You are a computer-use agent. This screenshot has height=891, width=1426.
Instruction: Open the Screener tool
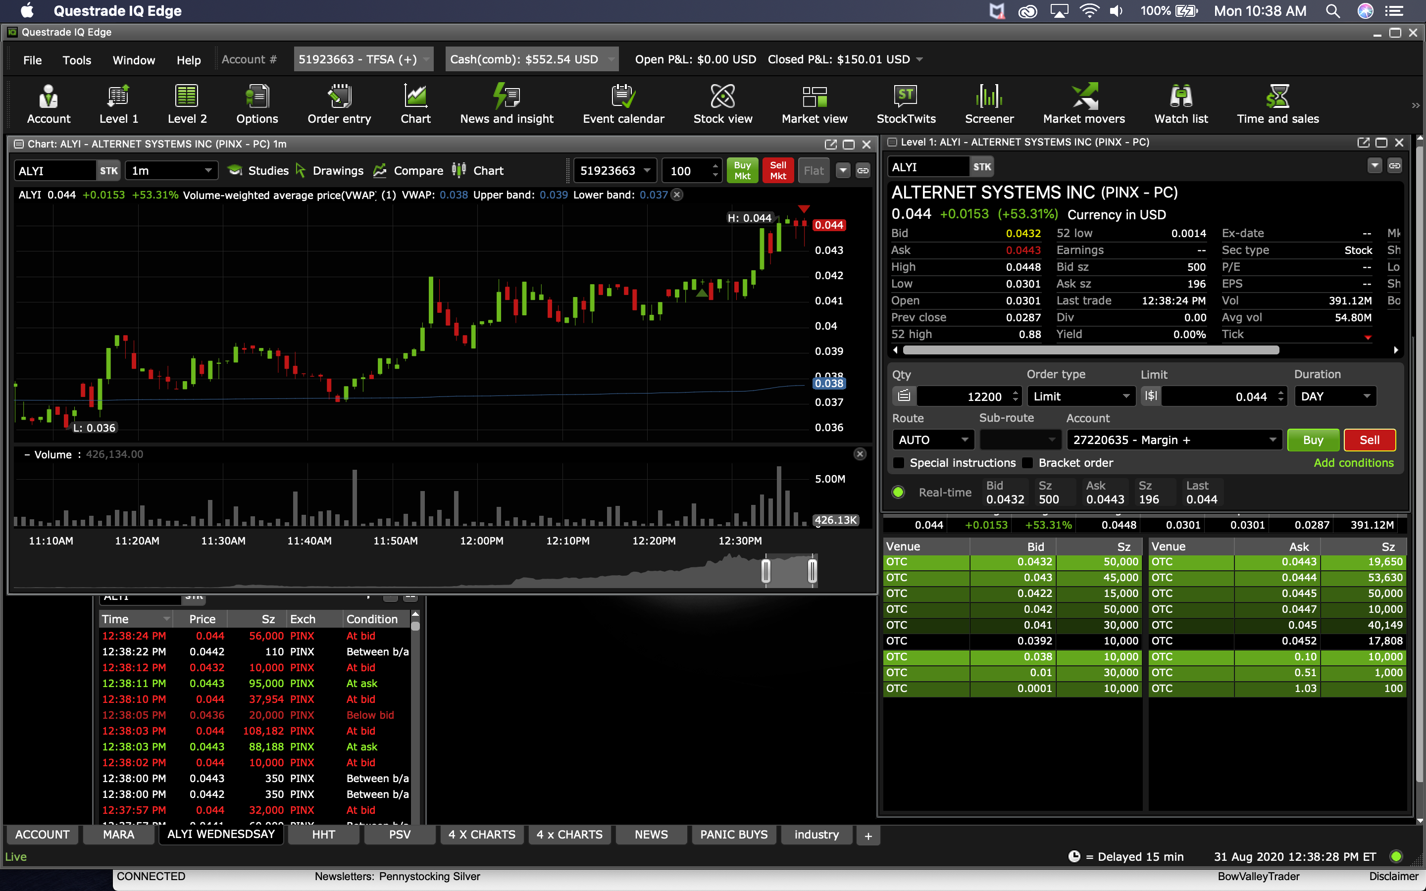[989, 104]
